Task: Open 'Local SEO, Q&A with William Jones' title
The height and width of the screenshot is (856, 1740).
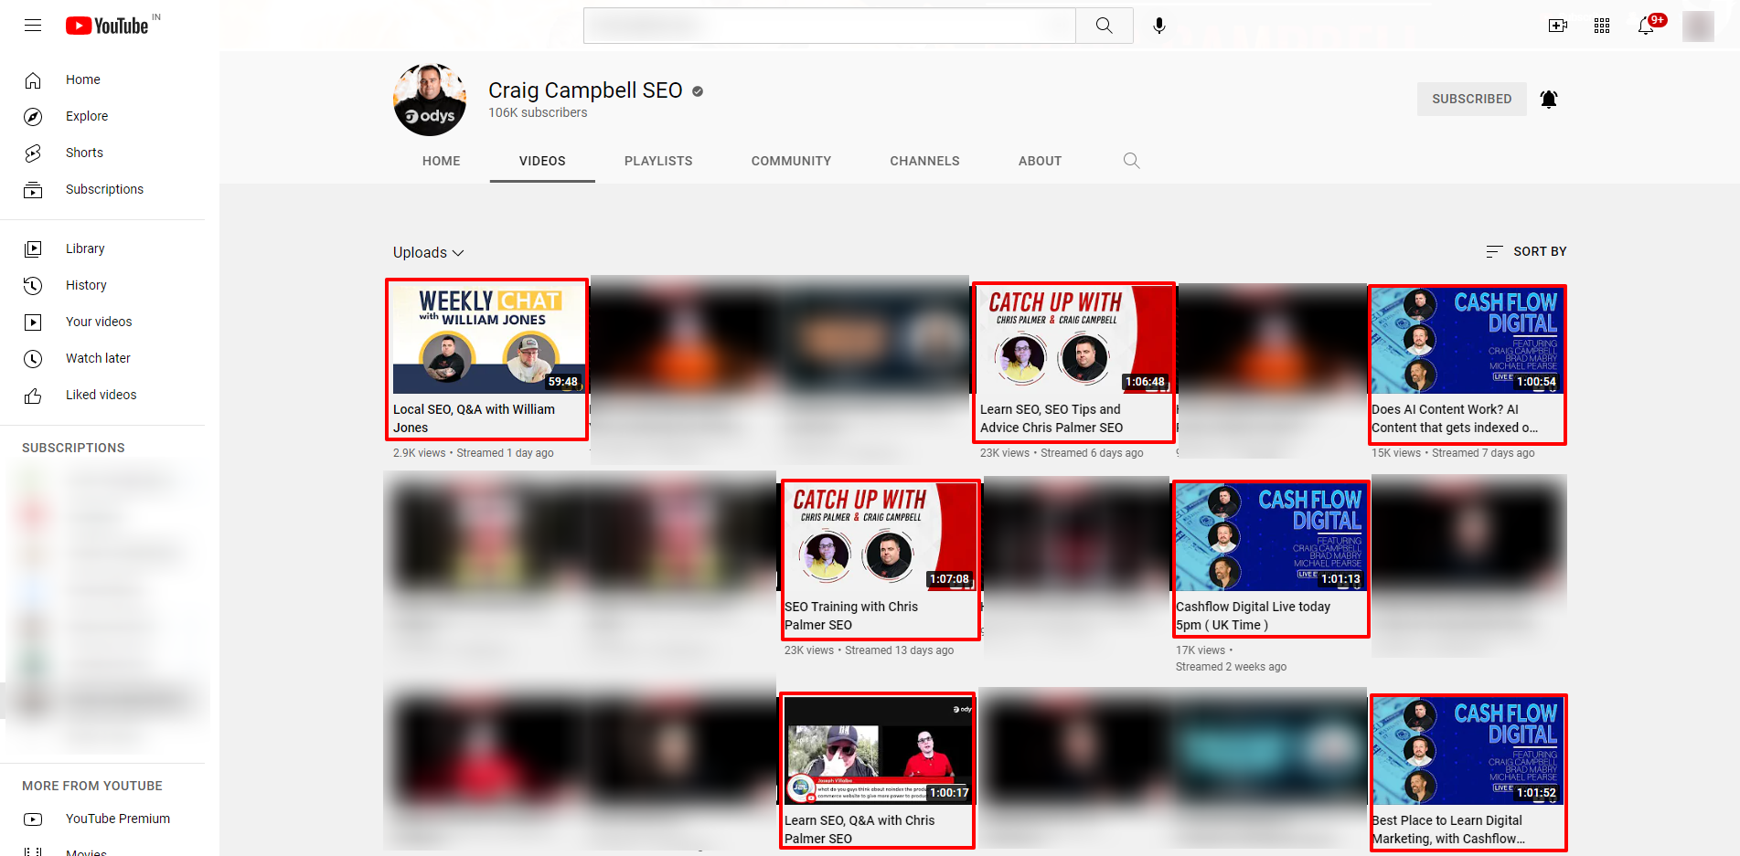Action: (474, 418)
